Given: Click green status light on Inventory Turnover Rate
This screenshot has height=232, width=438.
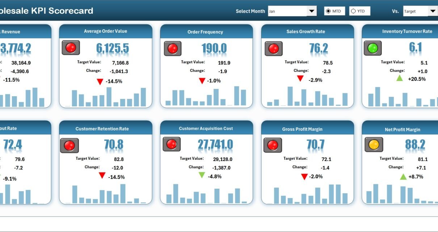Looking at the screenshot, I should (372, 48).
